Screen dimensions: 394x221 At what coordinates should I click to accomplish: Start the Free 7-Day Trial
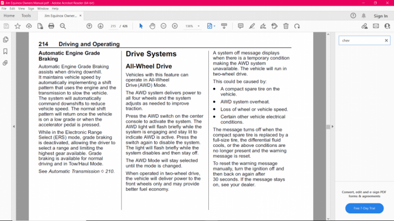[364, 208]
